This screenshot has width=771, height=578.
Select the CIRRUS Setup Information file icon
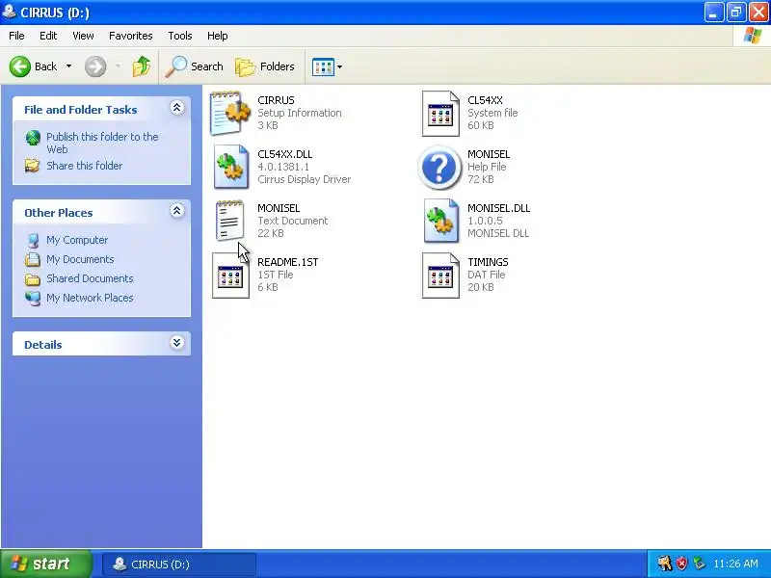[230, 113]
